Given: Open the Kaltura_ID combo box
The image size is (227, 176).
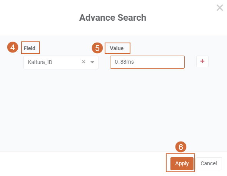Looking at the screenshot, I should click(61, 63).
